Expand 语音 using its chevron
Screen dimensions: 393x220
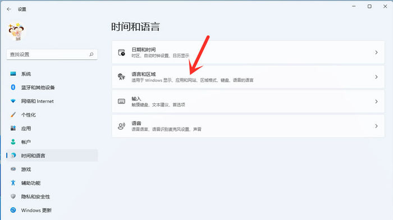coord(376,126)
